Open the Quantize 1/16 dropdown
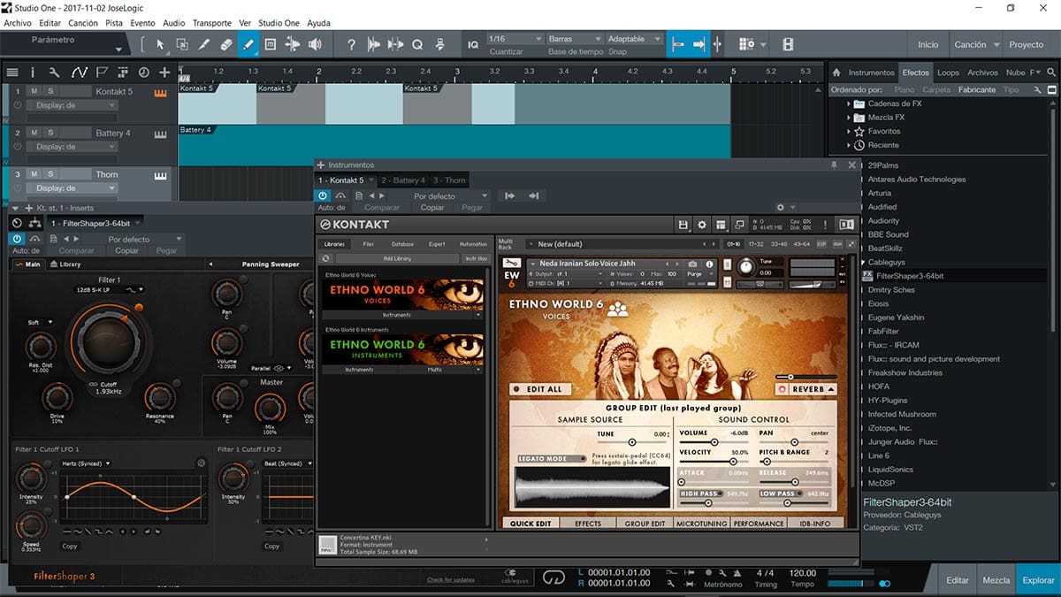Screen dimensions: 1061x597 515,39
